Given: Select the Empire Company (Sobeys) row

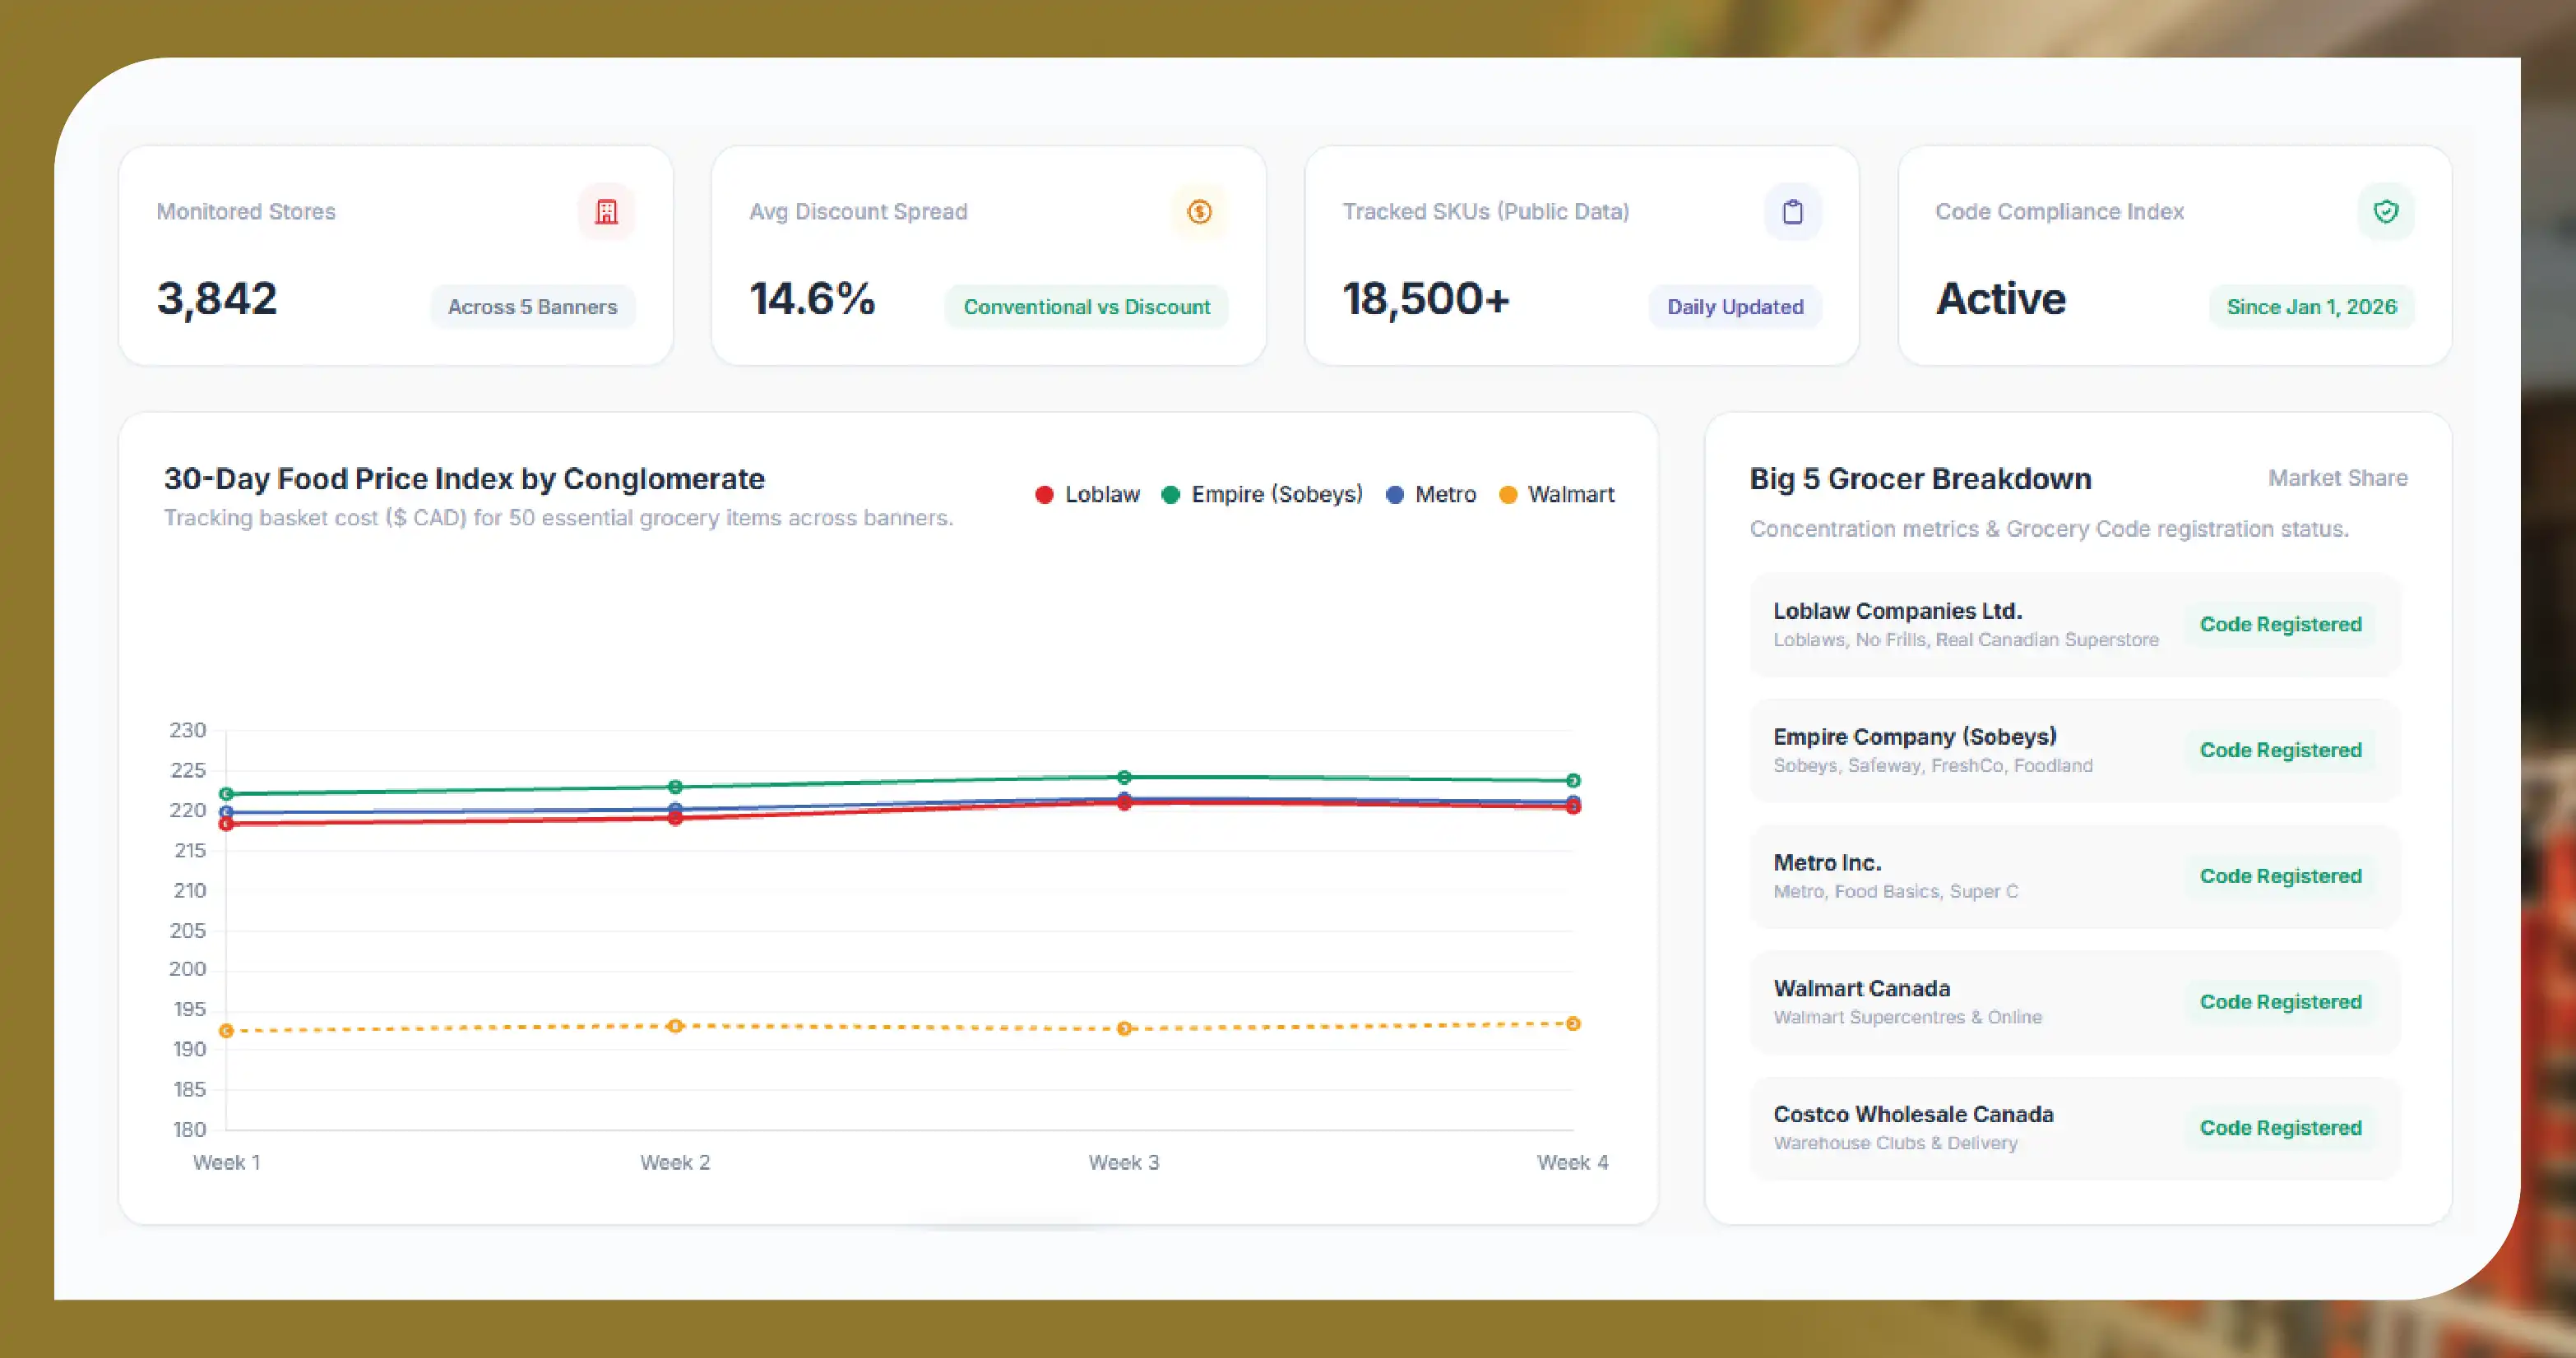Looking at the screenshot, I should [x=2075, y=751].
